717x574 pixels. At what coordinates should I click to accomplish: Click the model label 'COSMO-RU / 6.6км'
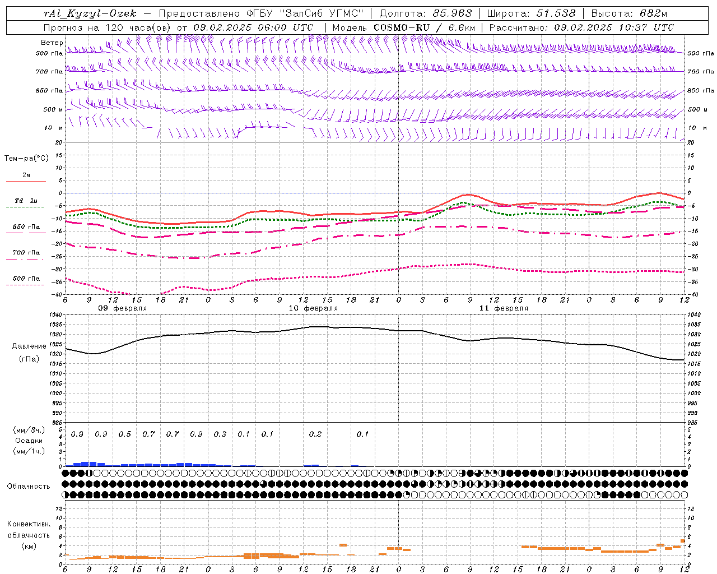tap(425, 27)
